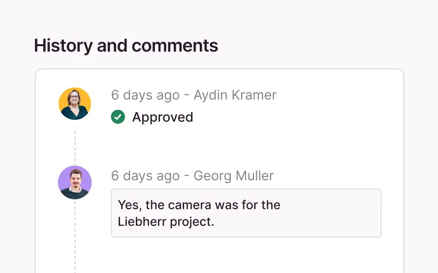Click Aydin Kramer's yellow profile avatar
The height and width of the screenshot is (273, 438).
75,104
